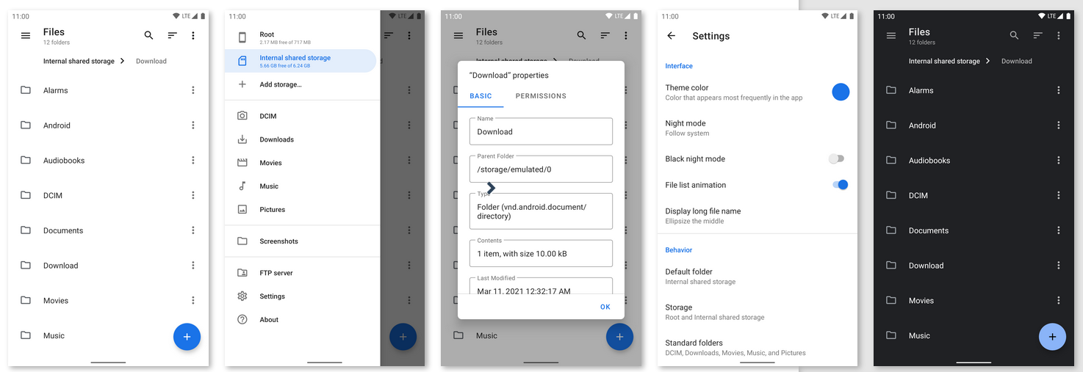This screenshot has width=1083, height=372.
Task: Enable the Black night mode switch
Action: 836,158
